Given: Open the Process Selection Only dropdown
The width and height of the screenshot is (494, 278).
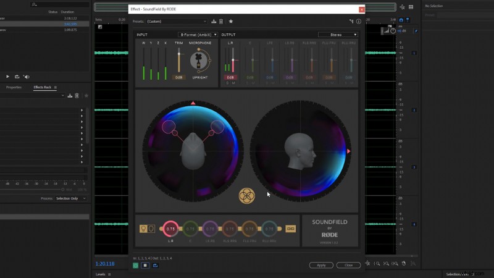Looking at the screenshot, I should (70, 198).
